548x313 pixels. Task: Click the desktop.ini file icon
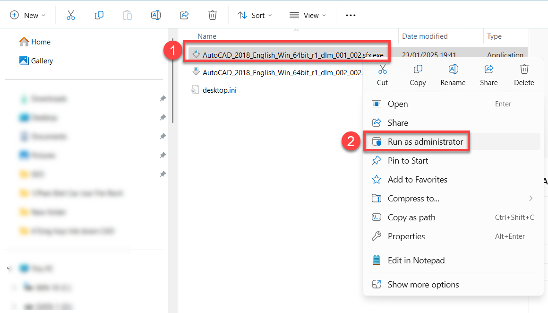[195, 90]
